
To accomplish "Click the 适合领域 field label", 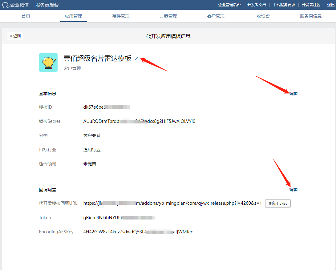I will 47,164.
